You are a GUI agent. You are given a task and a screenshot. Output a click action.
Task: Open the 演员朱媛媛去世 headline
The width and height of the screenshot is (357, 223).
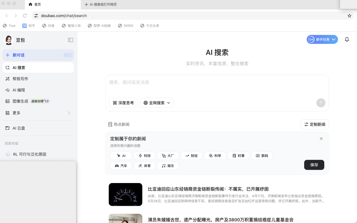(220, 220)
